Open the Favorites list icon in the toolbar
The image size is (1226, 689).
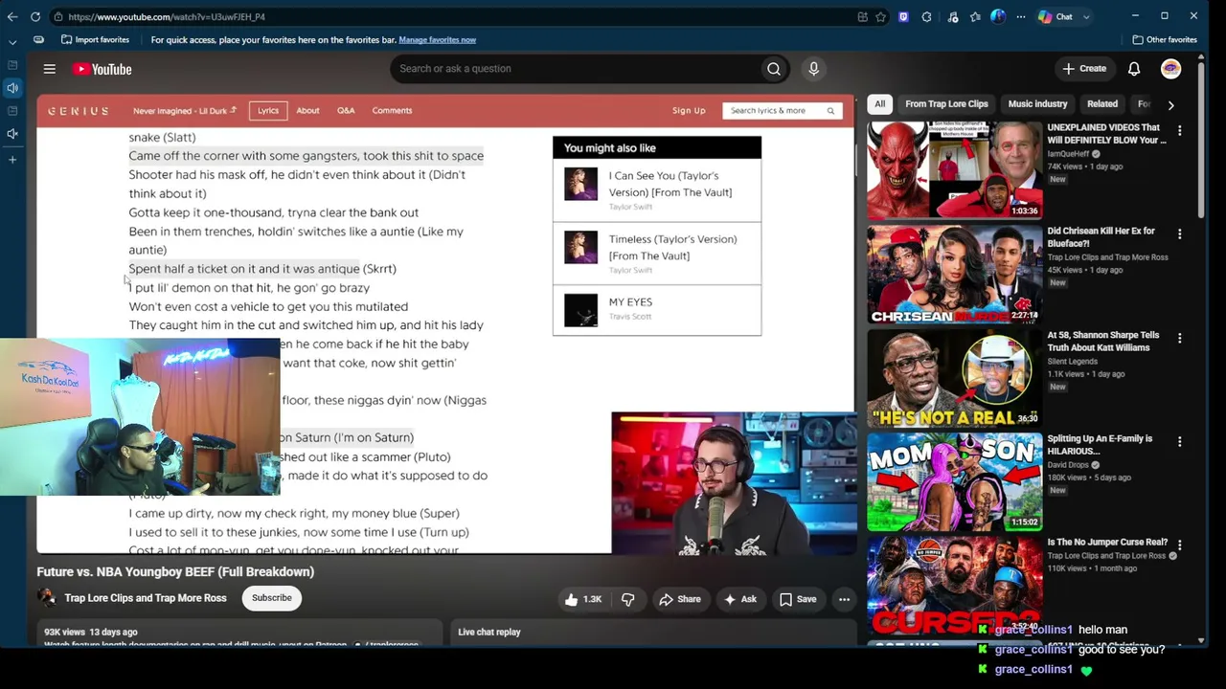[x=975, y=16]
